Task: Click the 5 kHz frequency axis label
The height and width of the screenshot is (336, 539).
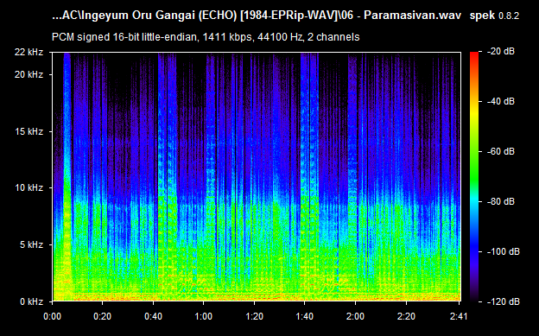Action: point(31,244)
